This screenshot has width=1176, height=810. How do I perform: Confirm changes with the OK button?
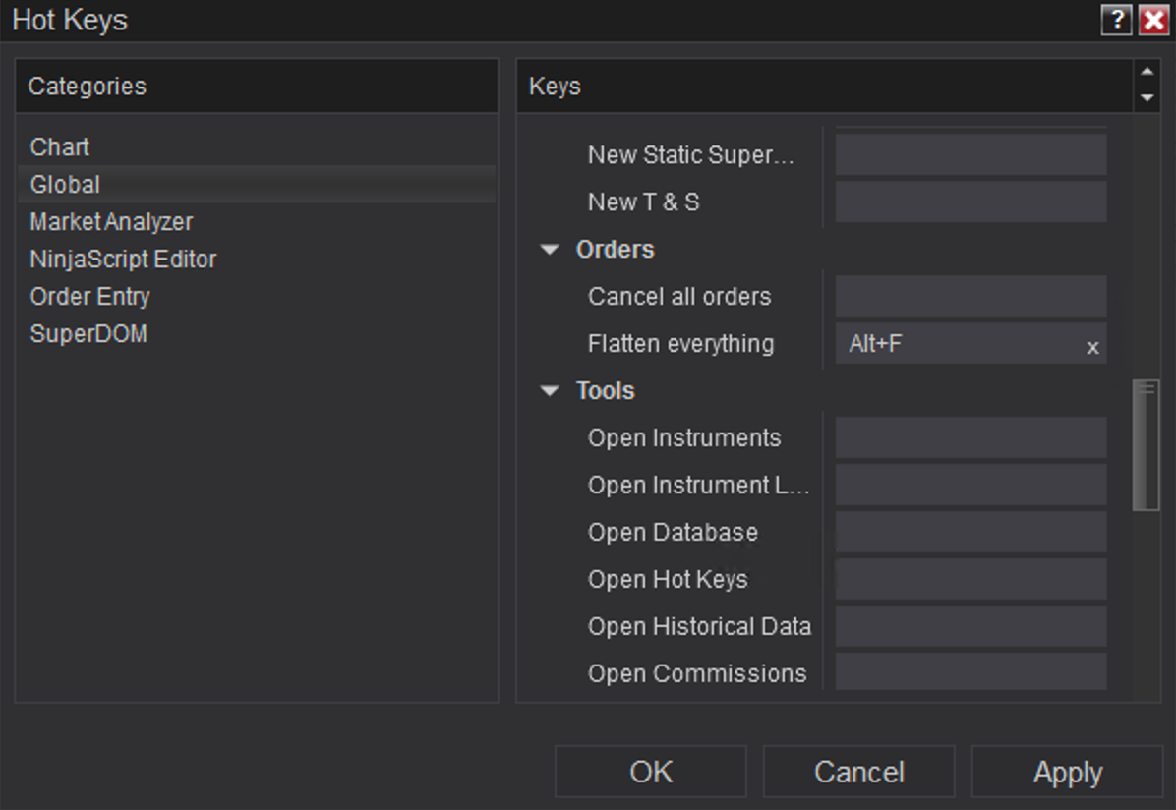coord(651,772)
